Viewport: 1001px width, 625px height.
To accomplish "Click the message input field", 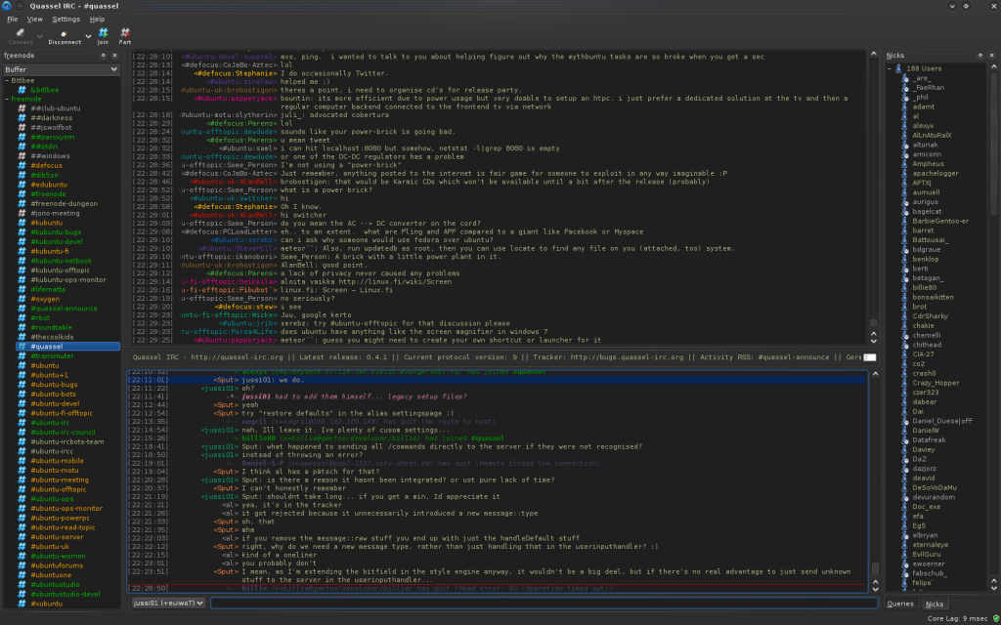I will [543, 603].
